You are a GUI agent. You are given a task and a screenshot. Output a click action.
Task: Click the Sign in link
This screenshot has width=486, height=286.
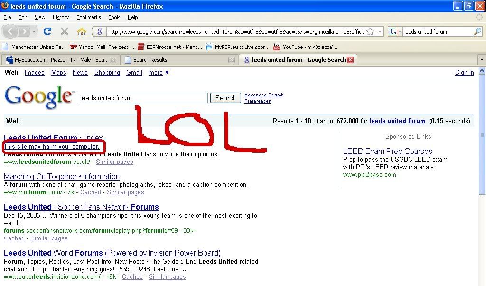(x=464, y=73)
